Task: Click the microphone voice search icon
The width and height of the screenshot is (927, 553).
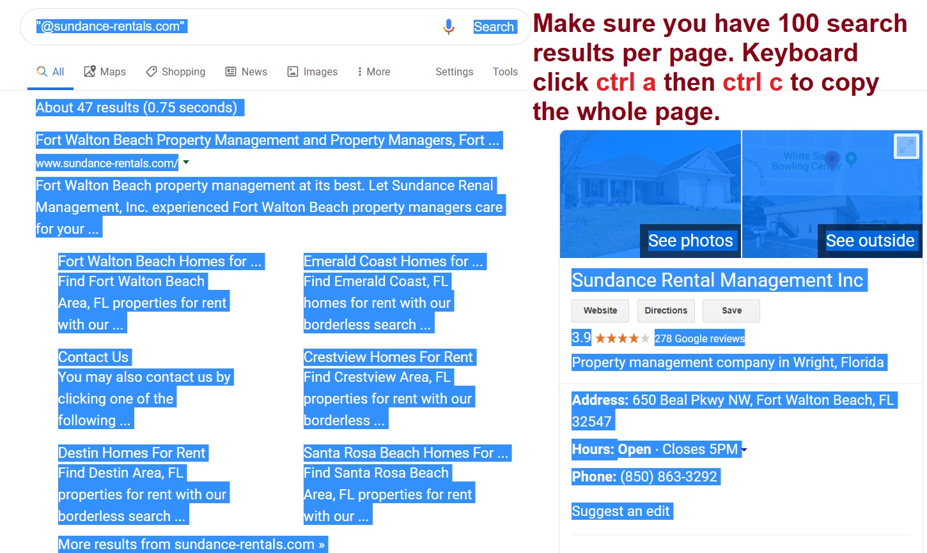Action: coord(449,26)
